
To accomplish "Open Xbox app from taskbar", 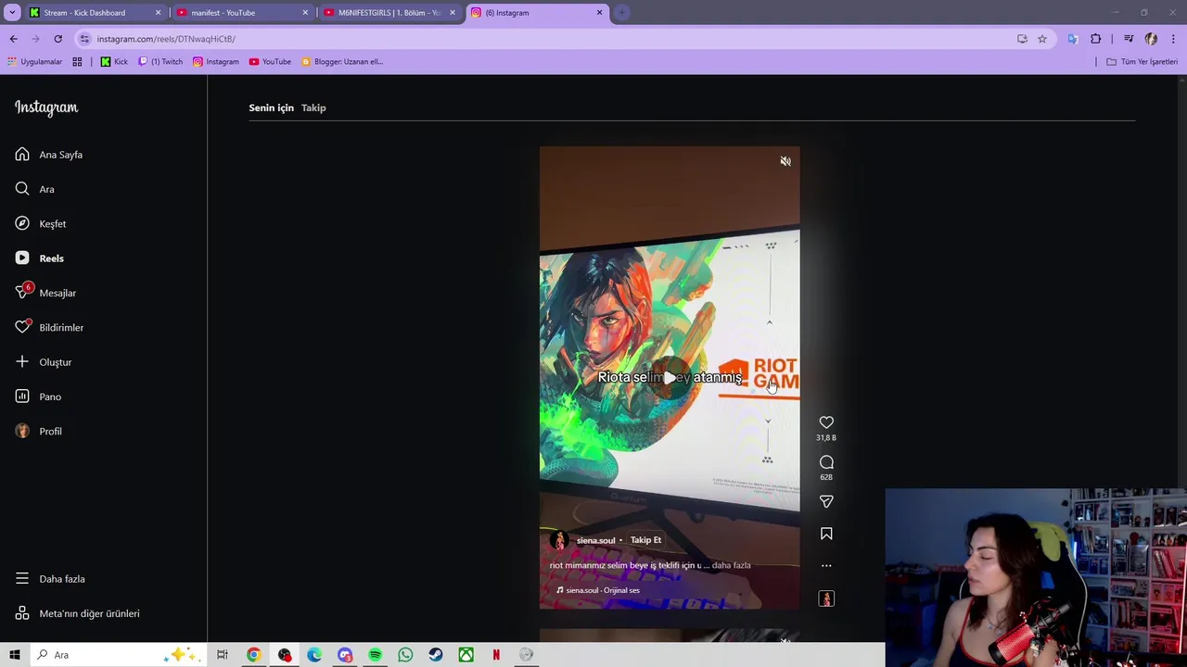I will pyautogui.click(x=466, y=655).
